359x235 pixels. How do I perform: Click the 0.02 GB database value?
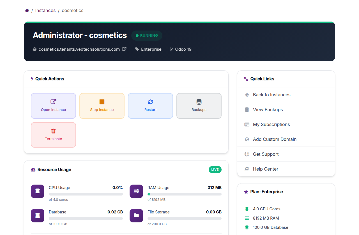pyautogui.click(x=115, y=212)
